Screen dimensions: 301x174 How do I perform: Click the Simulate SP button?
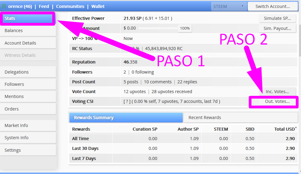tap(277, 18)
